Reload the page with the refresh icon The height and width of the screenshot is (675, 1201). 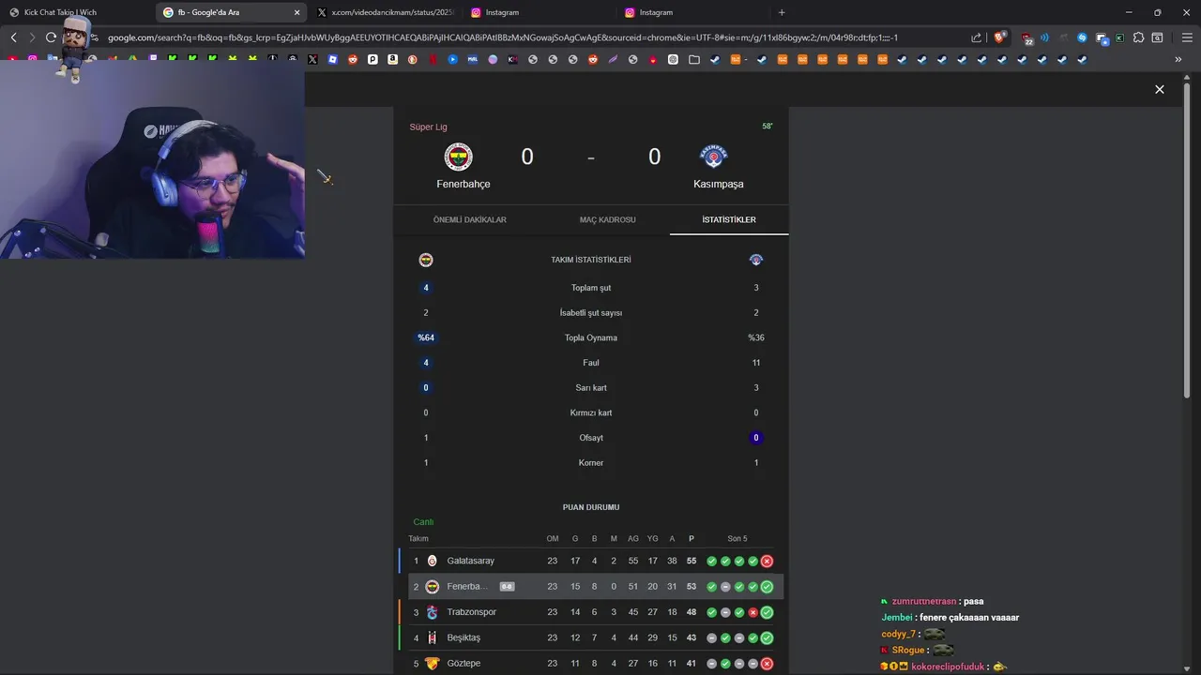(51, 37)
